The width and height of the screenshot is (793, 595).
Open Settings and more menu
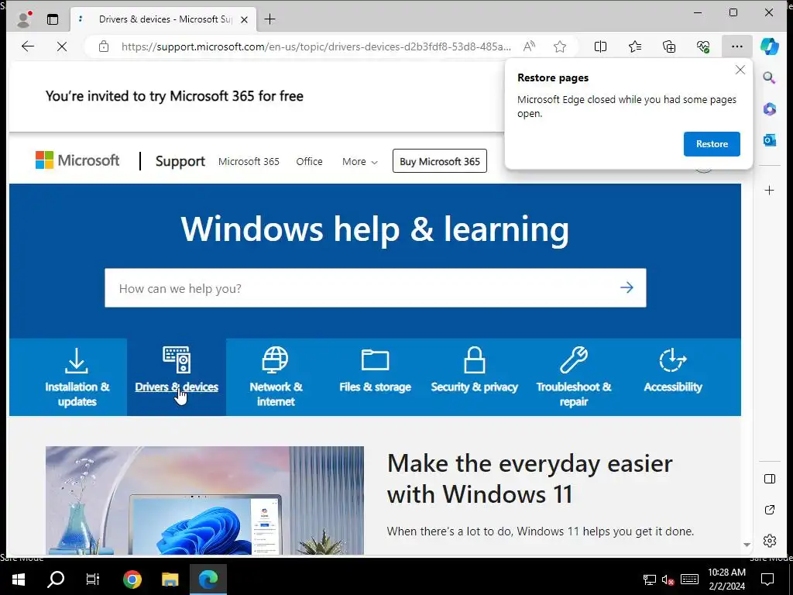coord(737,46)
